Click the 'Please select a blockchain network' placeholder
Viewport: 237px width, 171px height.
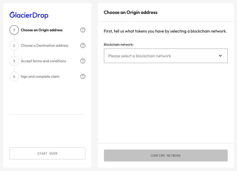[x=140, y=56]
